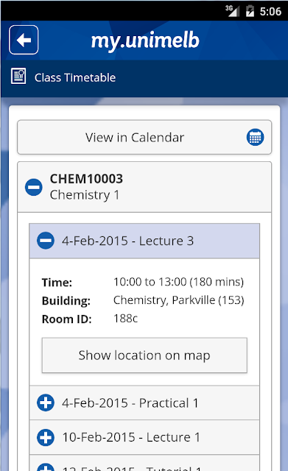Expand the partially visible Tutorial 1 plus icon
The image size is (288, 471).
[x=46, y=467]
